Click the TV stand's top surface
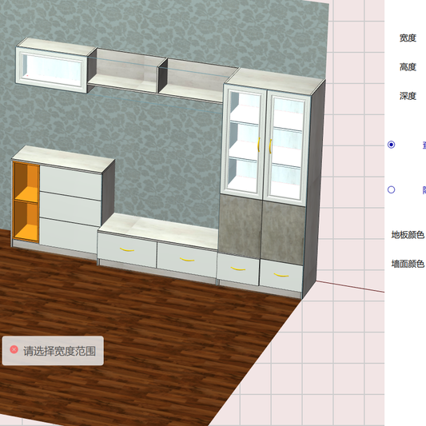The image size is (426, 426). coord(161,230)
